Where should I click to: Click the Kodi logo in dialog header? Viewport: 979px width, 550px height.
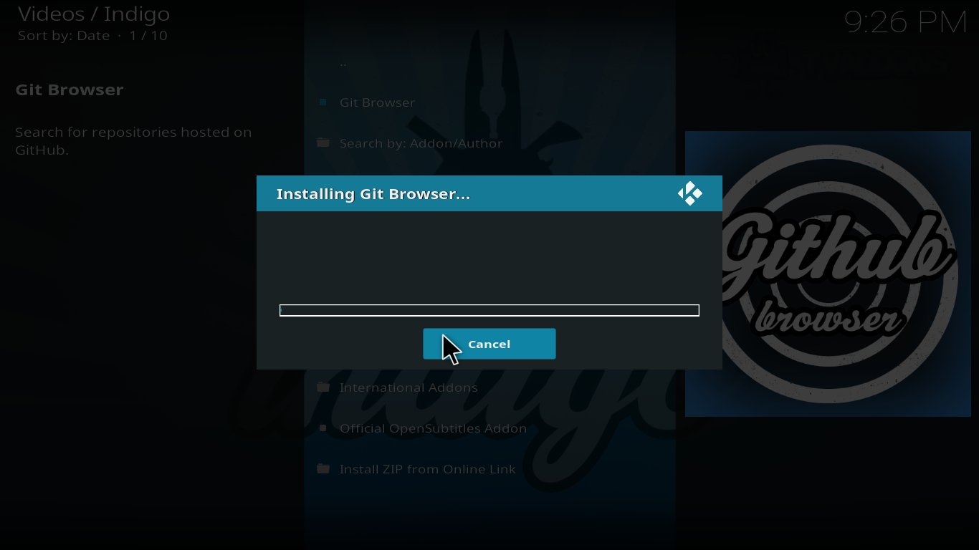click(689, 193)
